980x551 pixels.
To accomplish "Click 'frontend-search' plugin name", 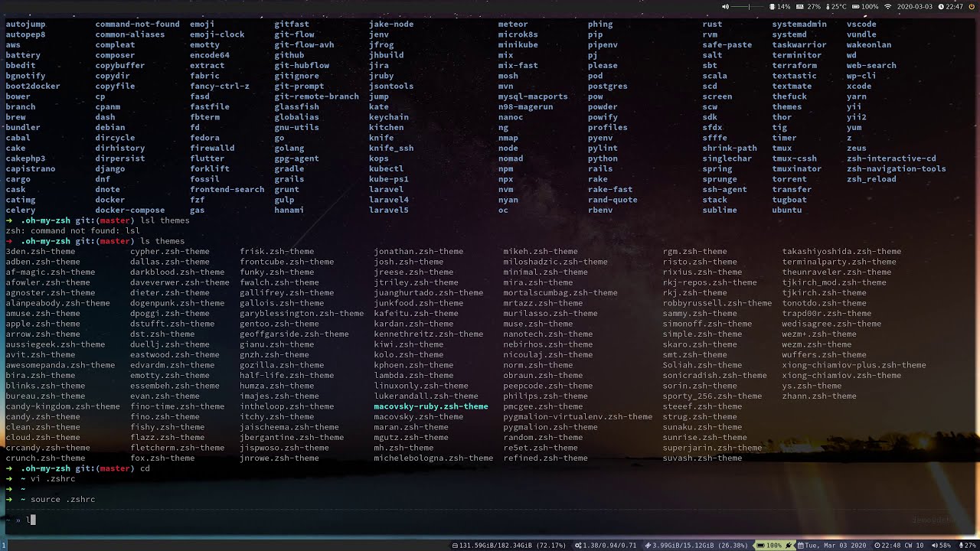I will coord(227,190).
